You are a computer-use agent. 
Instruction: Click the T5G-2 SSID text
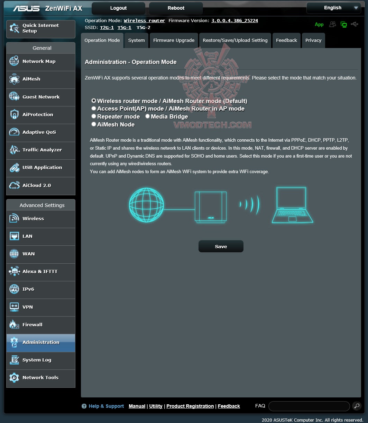click(144, 28)
